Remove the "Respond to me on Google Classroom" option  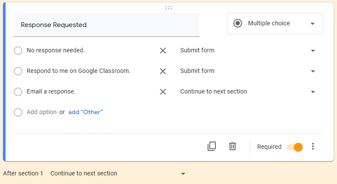pyautogui.click(x=163, y=71)
